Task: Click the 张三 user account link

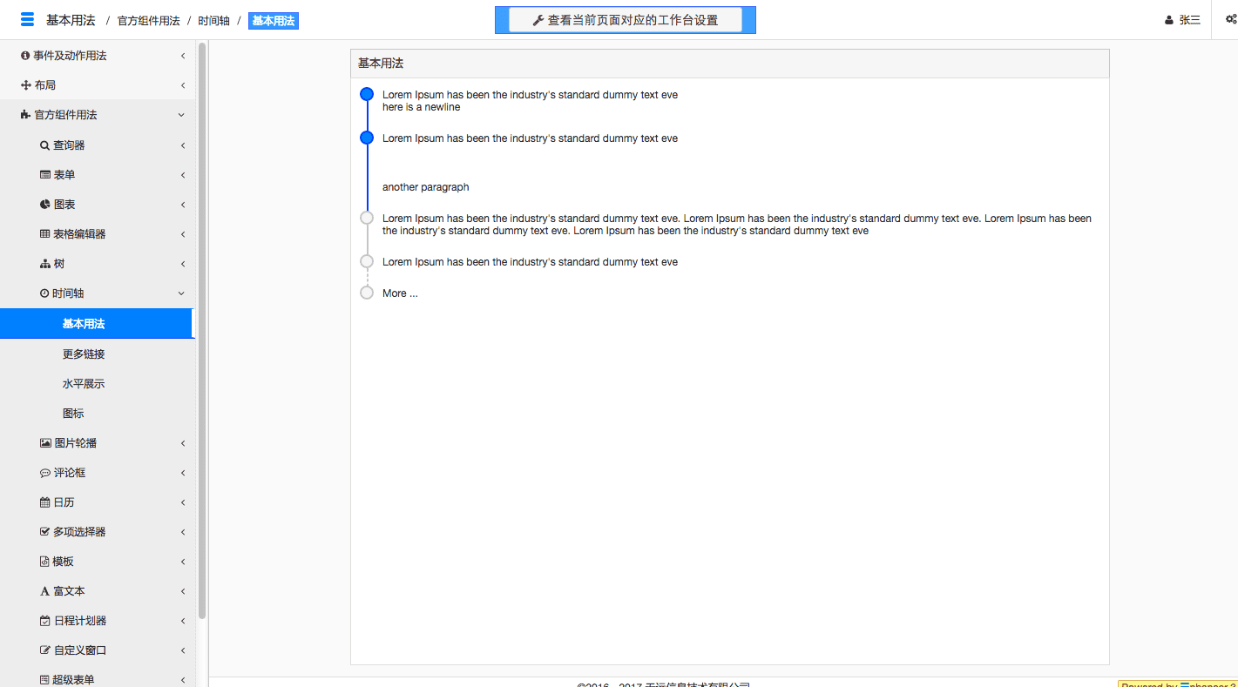Action: pos(1182,20)
